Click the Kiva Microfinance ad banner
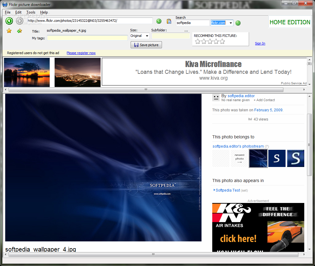This screenshot has width=315, height=266. (204, 72)
